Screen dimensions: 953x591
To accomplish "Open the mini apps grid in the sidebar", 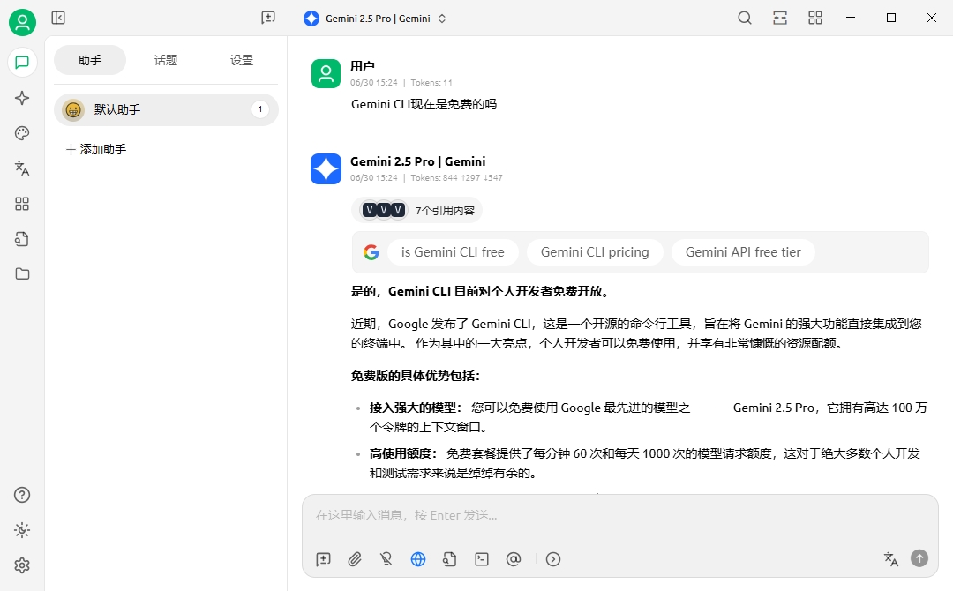I will (22, 204).
